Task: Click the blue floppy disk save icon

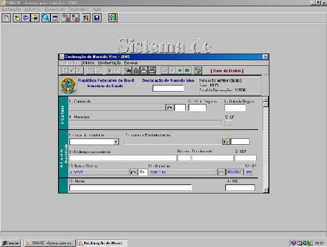Action: [x=97, y=18]
